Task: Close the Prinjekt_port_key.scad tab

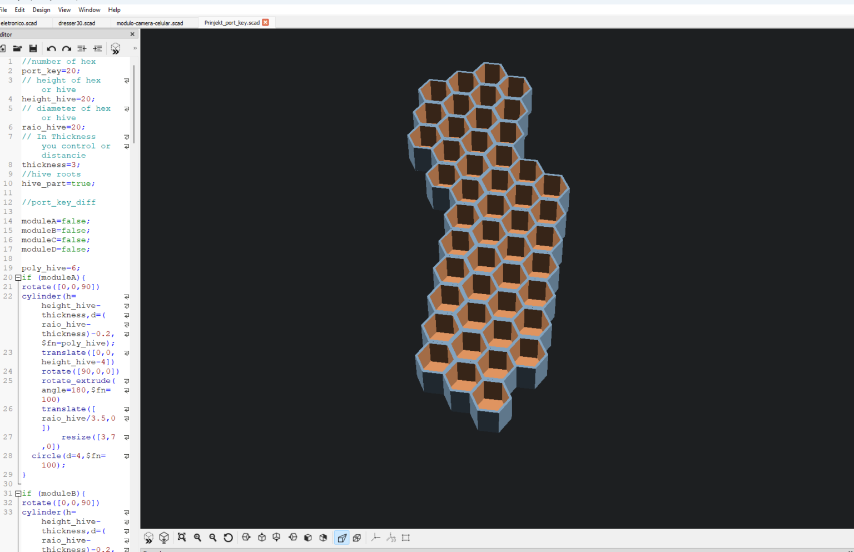Action: pos(265,22)
